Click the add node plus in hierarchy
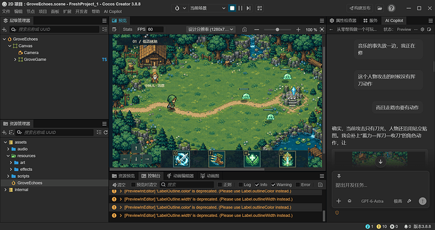This screenshot has height=230, width=435. pyautogui.click(x=4, y=30)
